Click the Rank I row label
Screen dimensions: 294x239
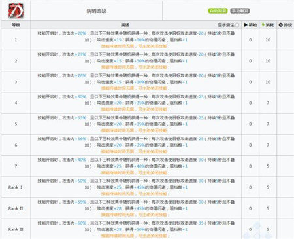[x=16, y=187]
